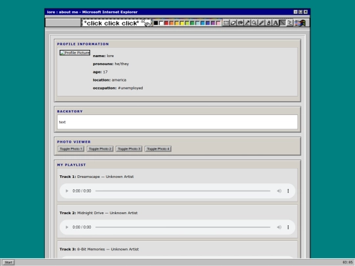Click the pointing hand cursor graphic
The image size is (355, 266).
point(146,22)
